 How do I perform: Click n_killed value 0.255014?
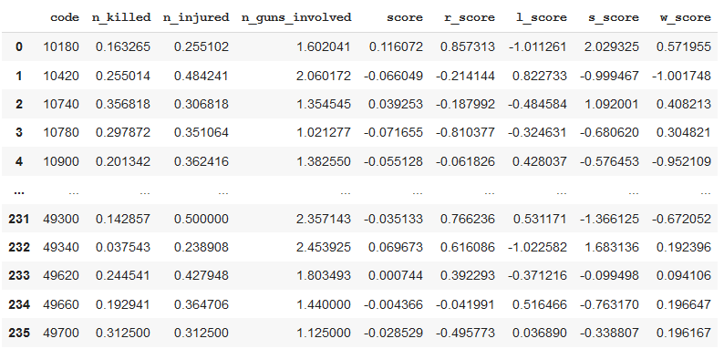(123, 76)
